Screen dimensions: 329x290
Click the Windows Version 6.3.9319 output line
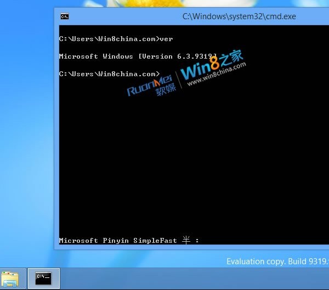[137, 56]
